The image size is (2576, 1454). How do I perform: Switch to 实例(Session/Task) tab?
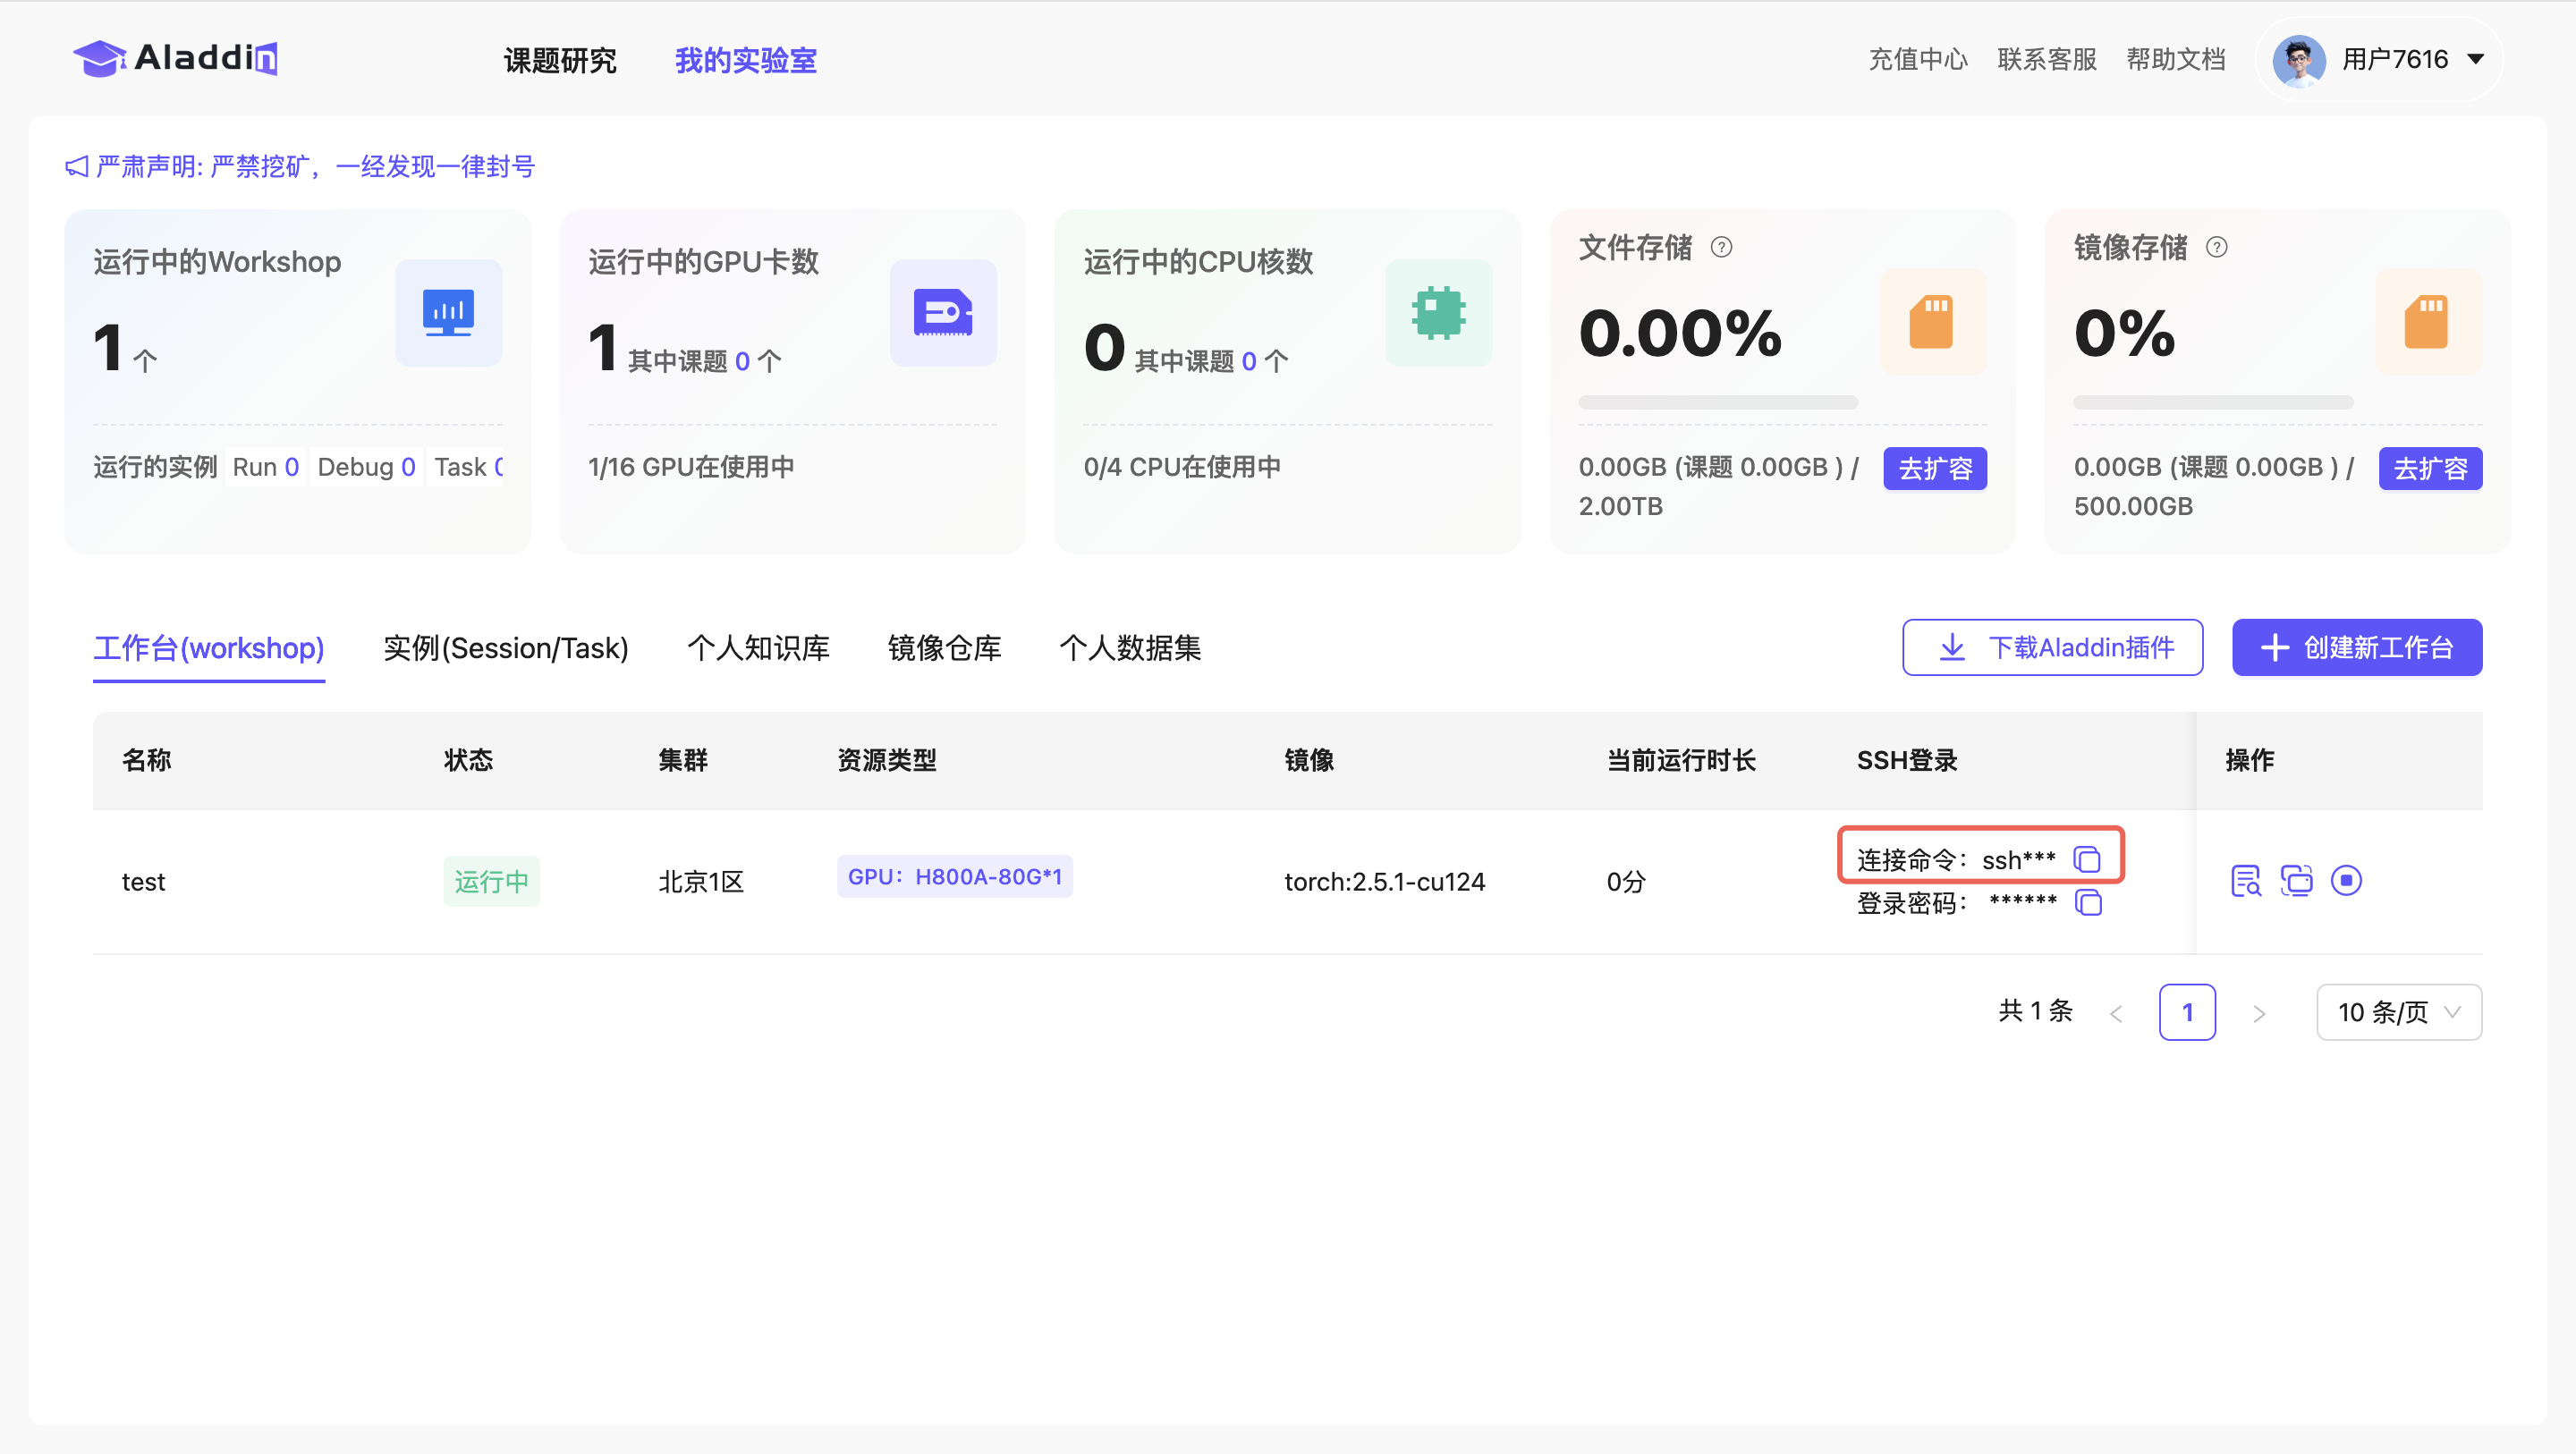505,648
